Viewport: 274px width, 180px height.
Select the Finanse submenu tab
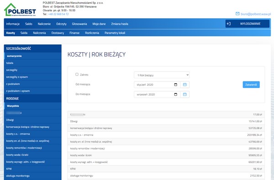pyautogui.click(x=74, y=33)
